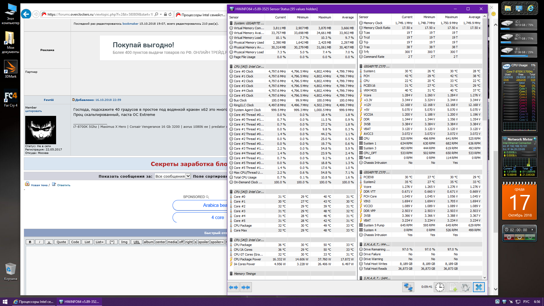The height and width of the screenshot is (306, 544).
Task: Toggle the bold 'B' formatting button
Action: click(x=30, y=242)
